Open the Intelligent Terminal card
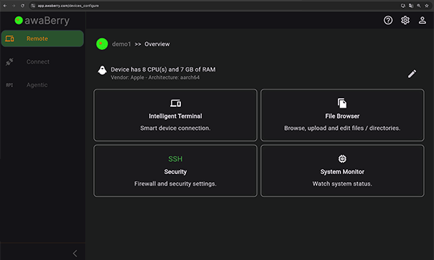The height and width of the screenshot is (260, 434). 175,115
